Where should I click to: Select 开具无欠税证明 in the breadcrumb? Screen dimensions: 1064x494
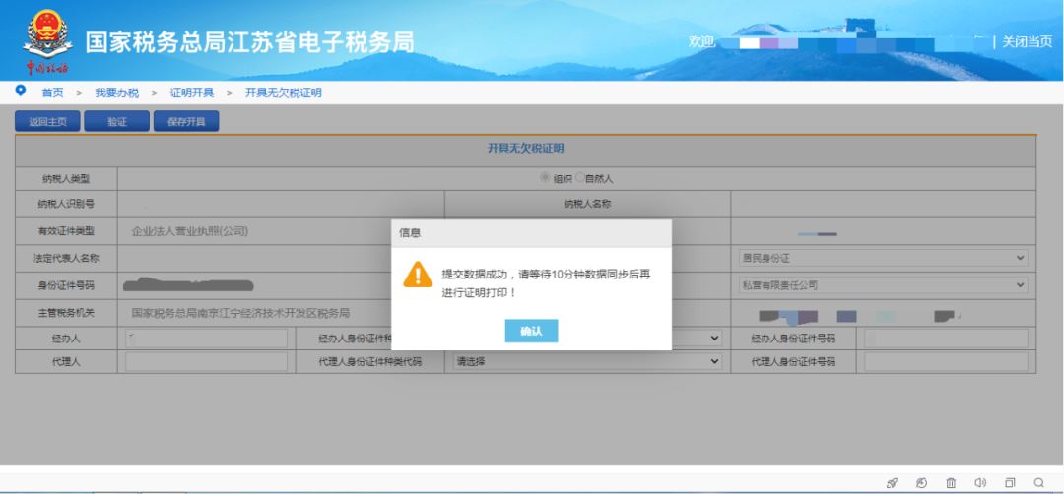(284, 93)
